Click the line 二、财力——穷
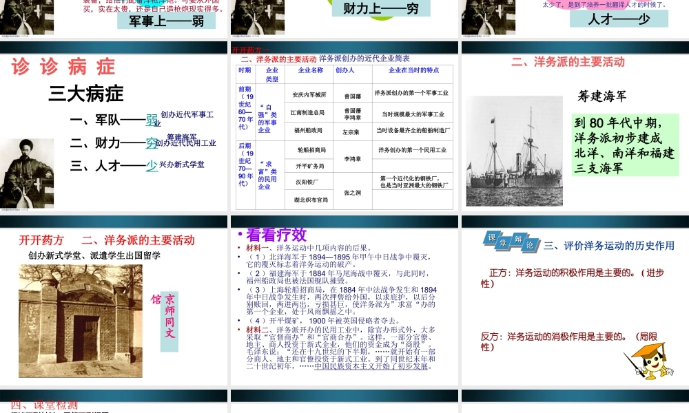Viewport: 689px width, 413px height. pyautogui.click(x=114, y=142)
